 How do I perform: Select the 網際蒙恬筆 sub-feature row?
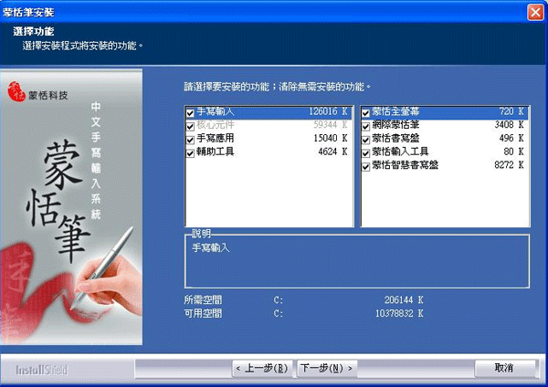point(445,125)
